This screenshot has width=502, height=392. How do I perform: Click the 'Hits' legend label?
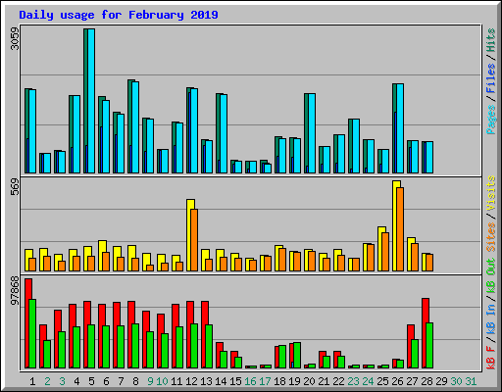[x=491, y=40]
